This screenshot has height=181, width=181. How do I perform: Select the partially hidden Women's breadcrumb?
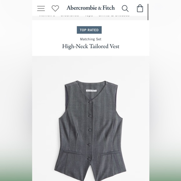pyautogui.click(x=47, y=15)
